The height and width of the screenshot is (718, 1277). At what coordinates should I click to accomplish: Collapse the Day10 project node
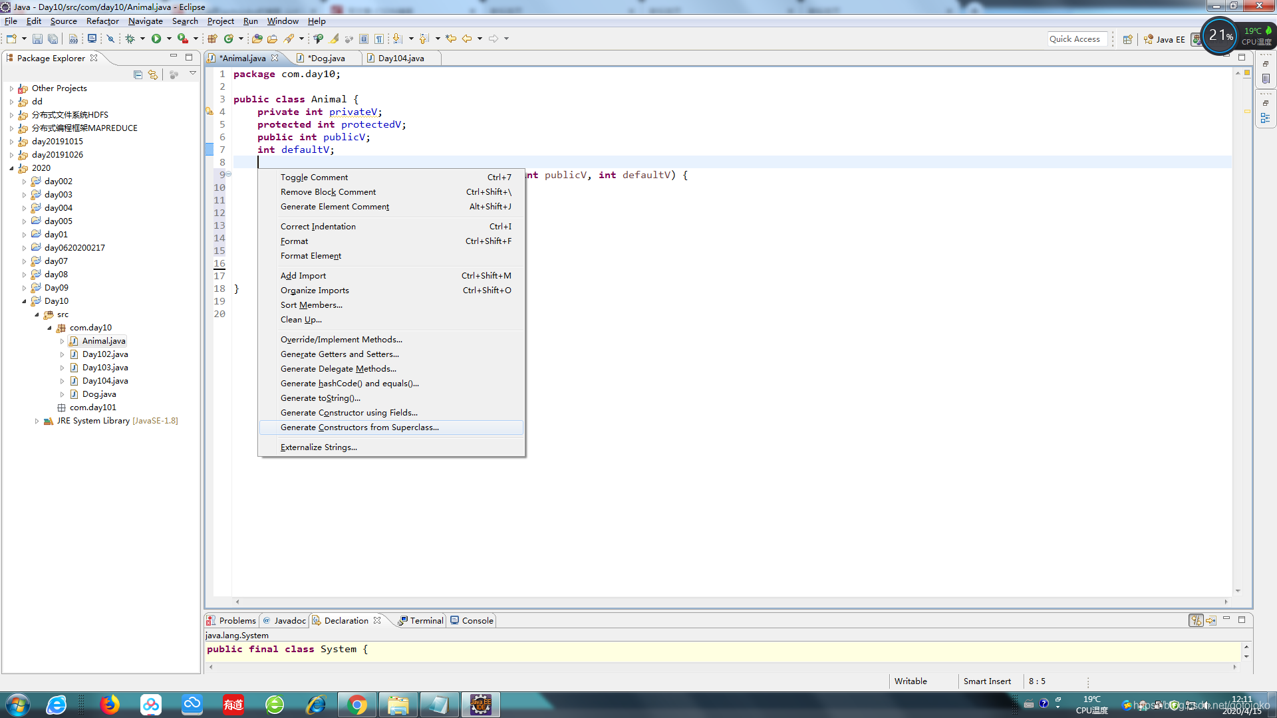pos(24,301)
